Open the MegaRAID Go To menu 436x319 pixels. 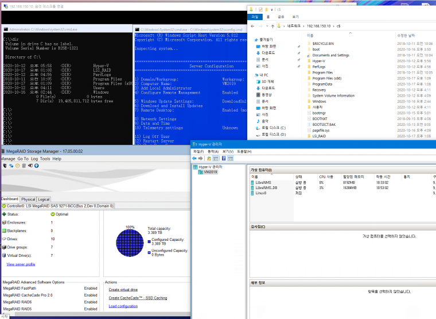pyautogui.click(x=23, y=159)
